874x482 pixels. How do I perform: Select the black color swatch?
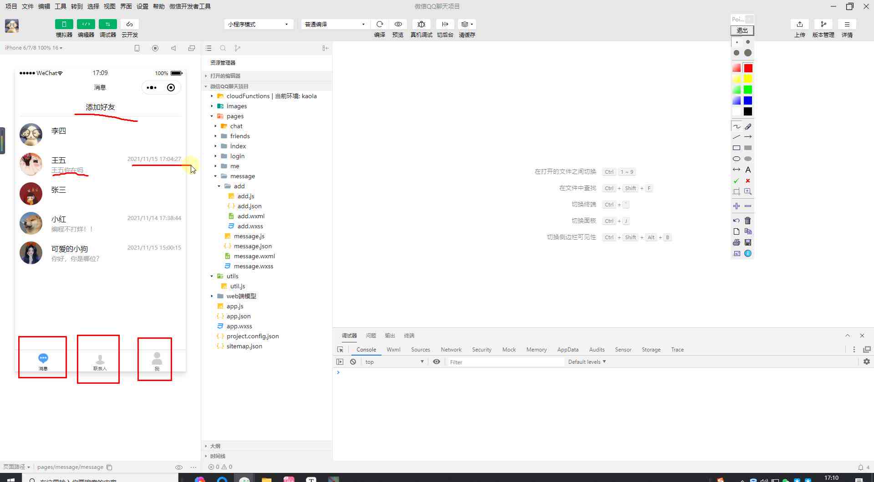pos(748,112)
